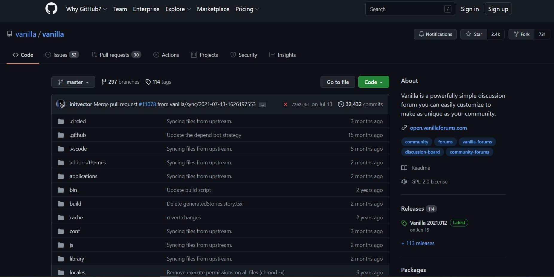Click the release tag icon beside Vanilla 2021.012
Viewport: 554px width, 277px height.
click(404, 223)
